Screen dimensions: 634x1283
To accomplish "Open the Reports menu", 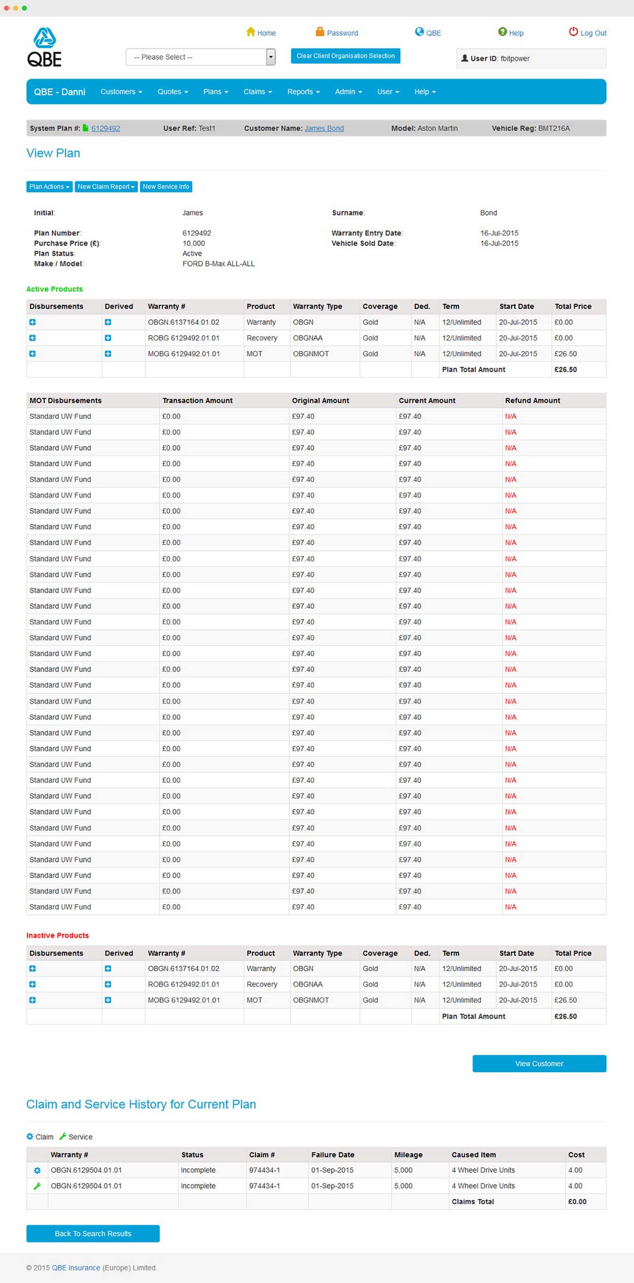I will click(303, 92).
